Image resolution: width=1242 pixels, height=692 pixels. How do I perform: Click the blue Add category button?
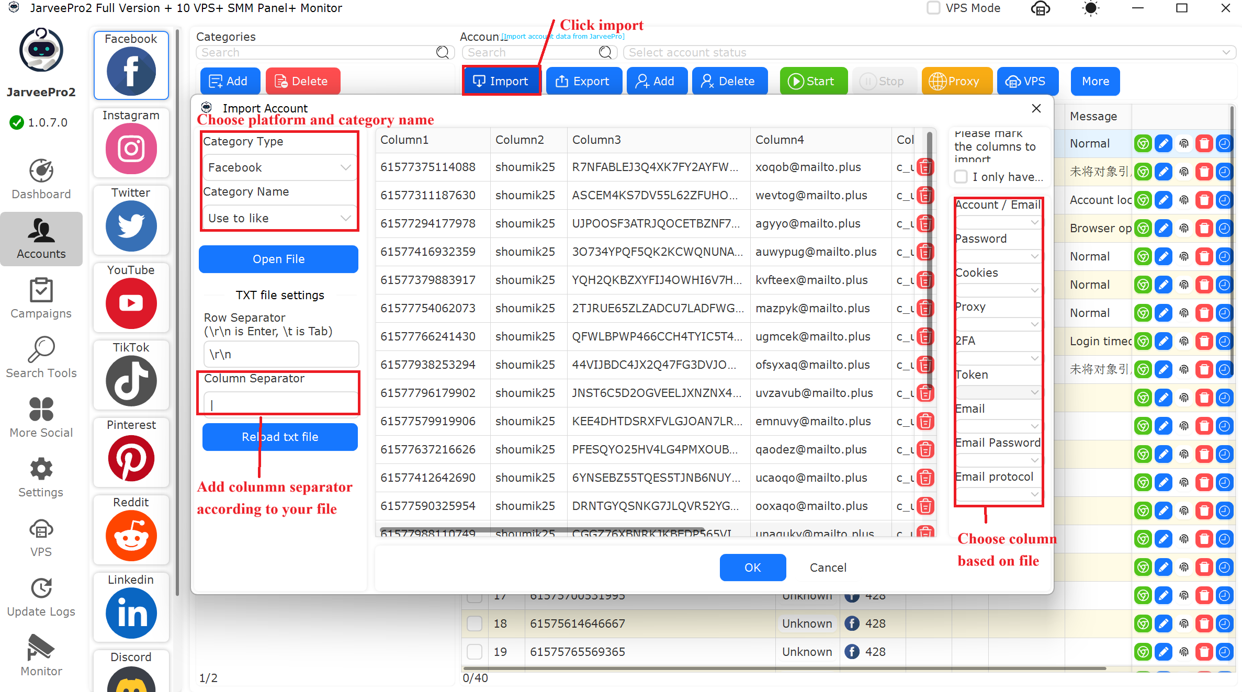point(230,81)
